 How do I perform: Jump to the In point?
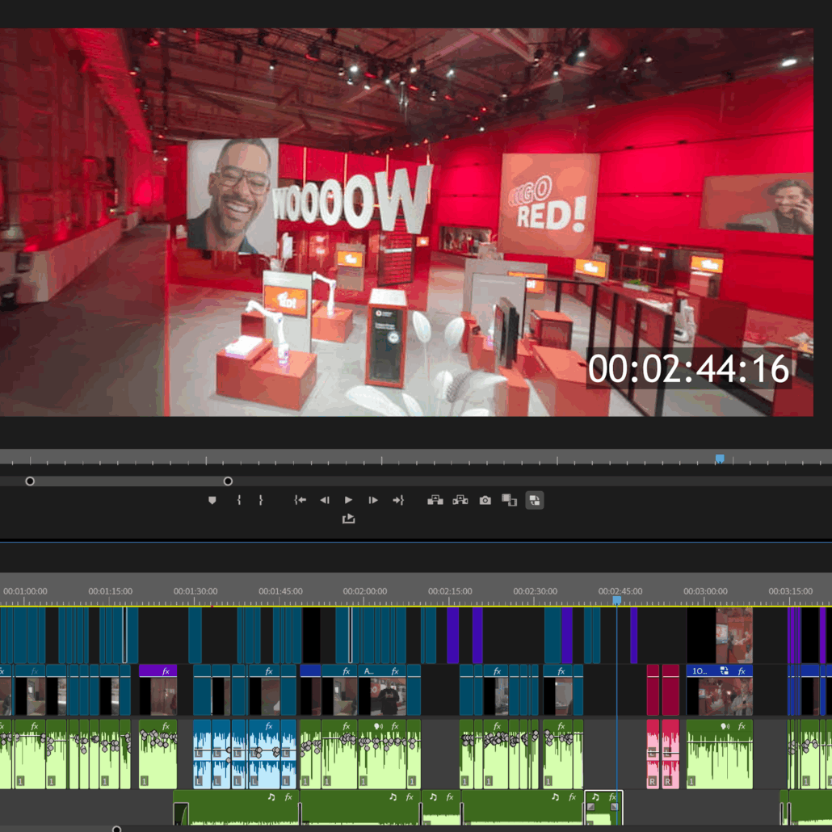click(300, 500)
